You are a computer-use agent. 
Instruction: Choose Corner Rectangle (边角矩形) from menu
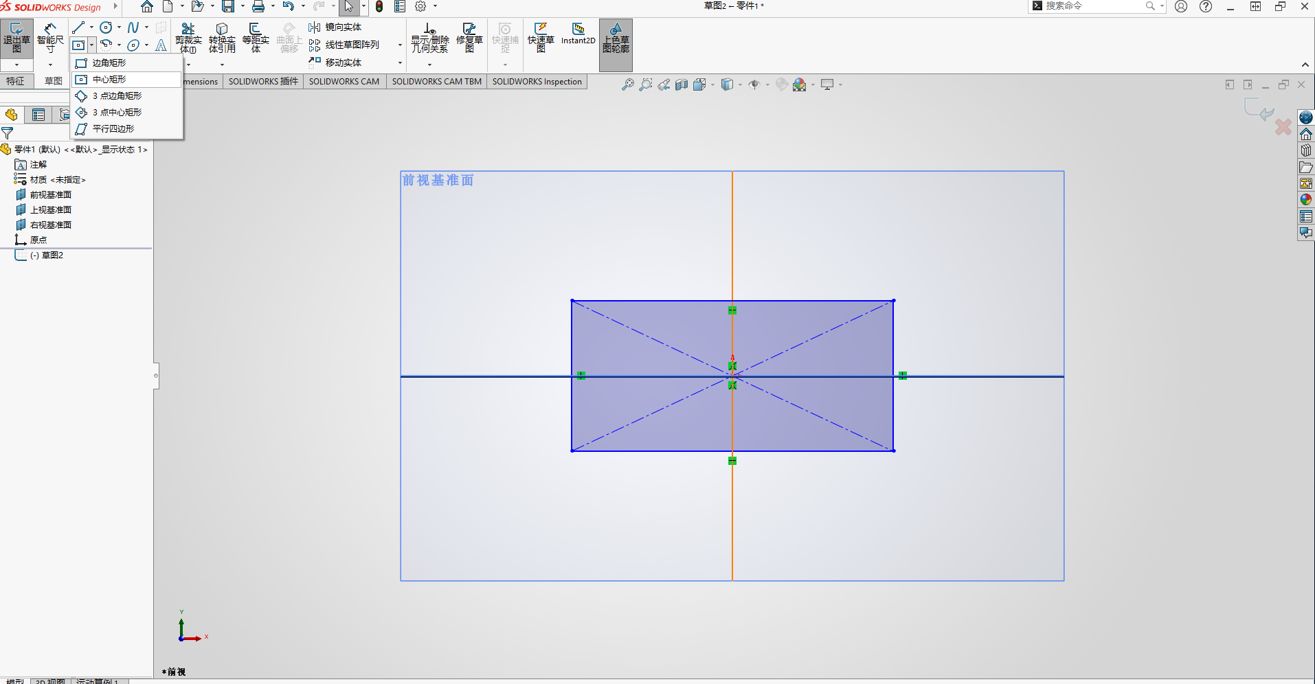126,62
